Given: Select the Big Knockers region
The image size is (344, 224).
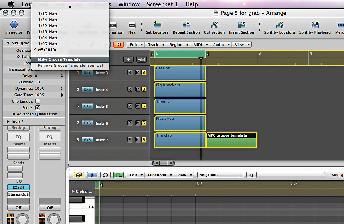Looking at the screenshot, I should [x=180, y=89].
